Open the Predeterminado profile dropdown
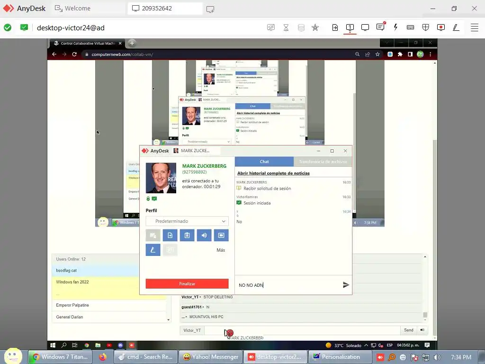 pyautogui.click(x=187, y=221)
